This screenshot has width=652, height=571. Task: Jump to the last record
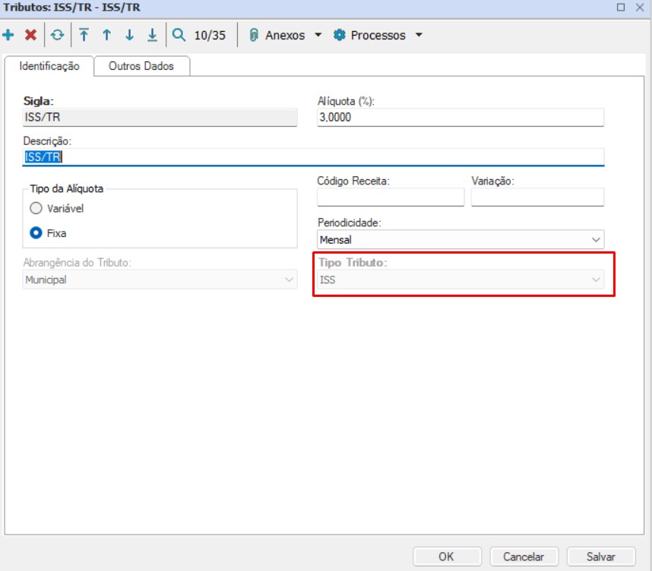(153, 35)
